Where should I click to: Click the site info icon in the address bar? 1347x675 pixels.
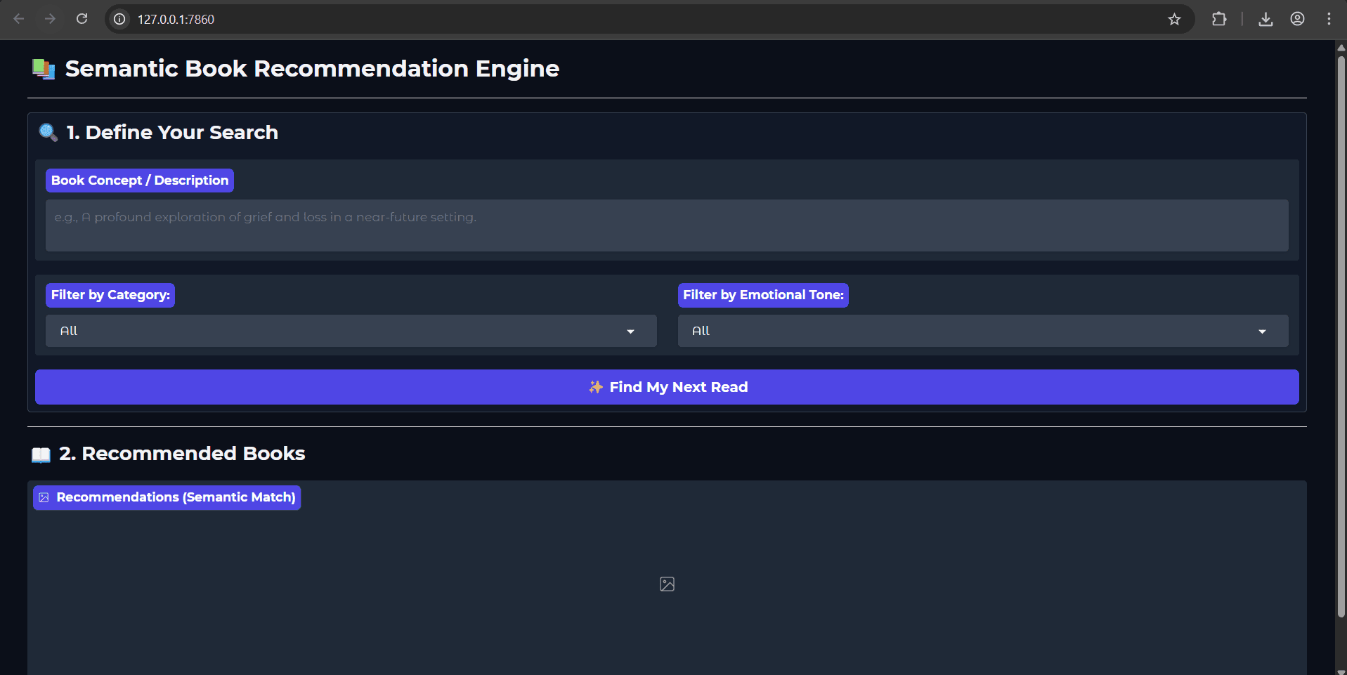click(119, 19)
